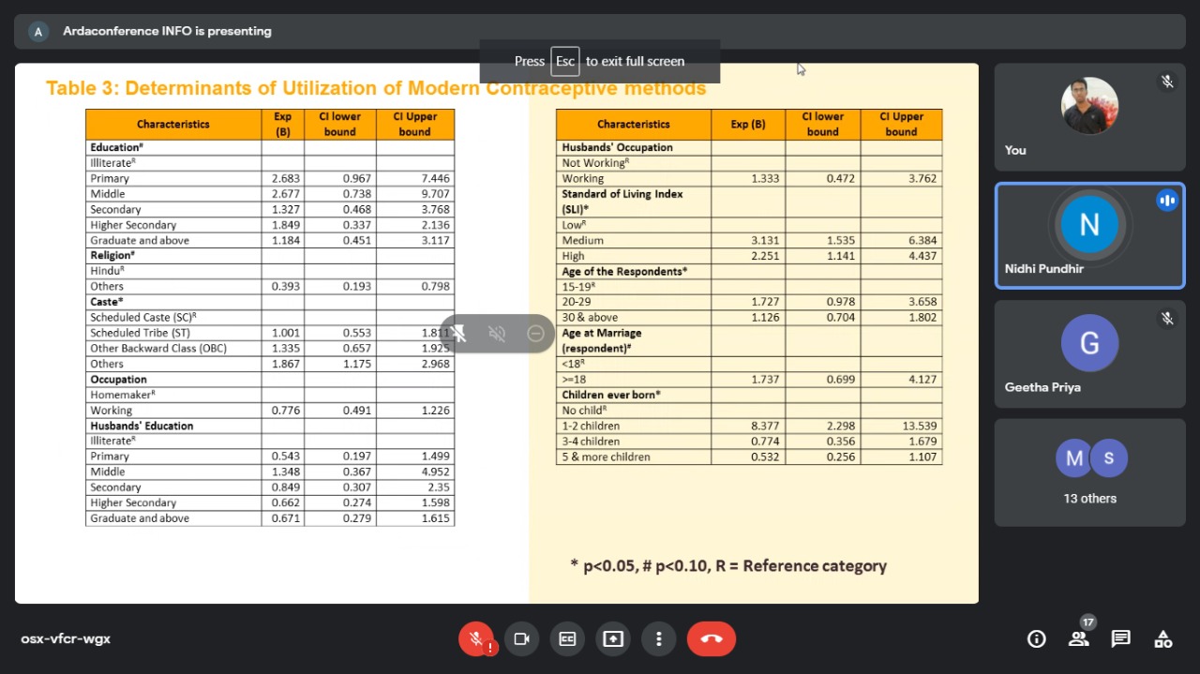Open the three-dot more options menu
Screen dimensions: 1200x674
(x=659, y=639)
